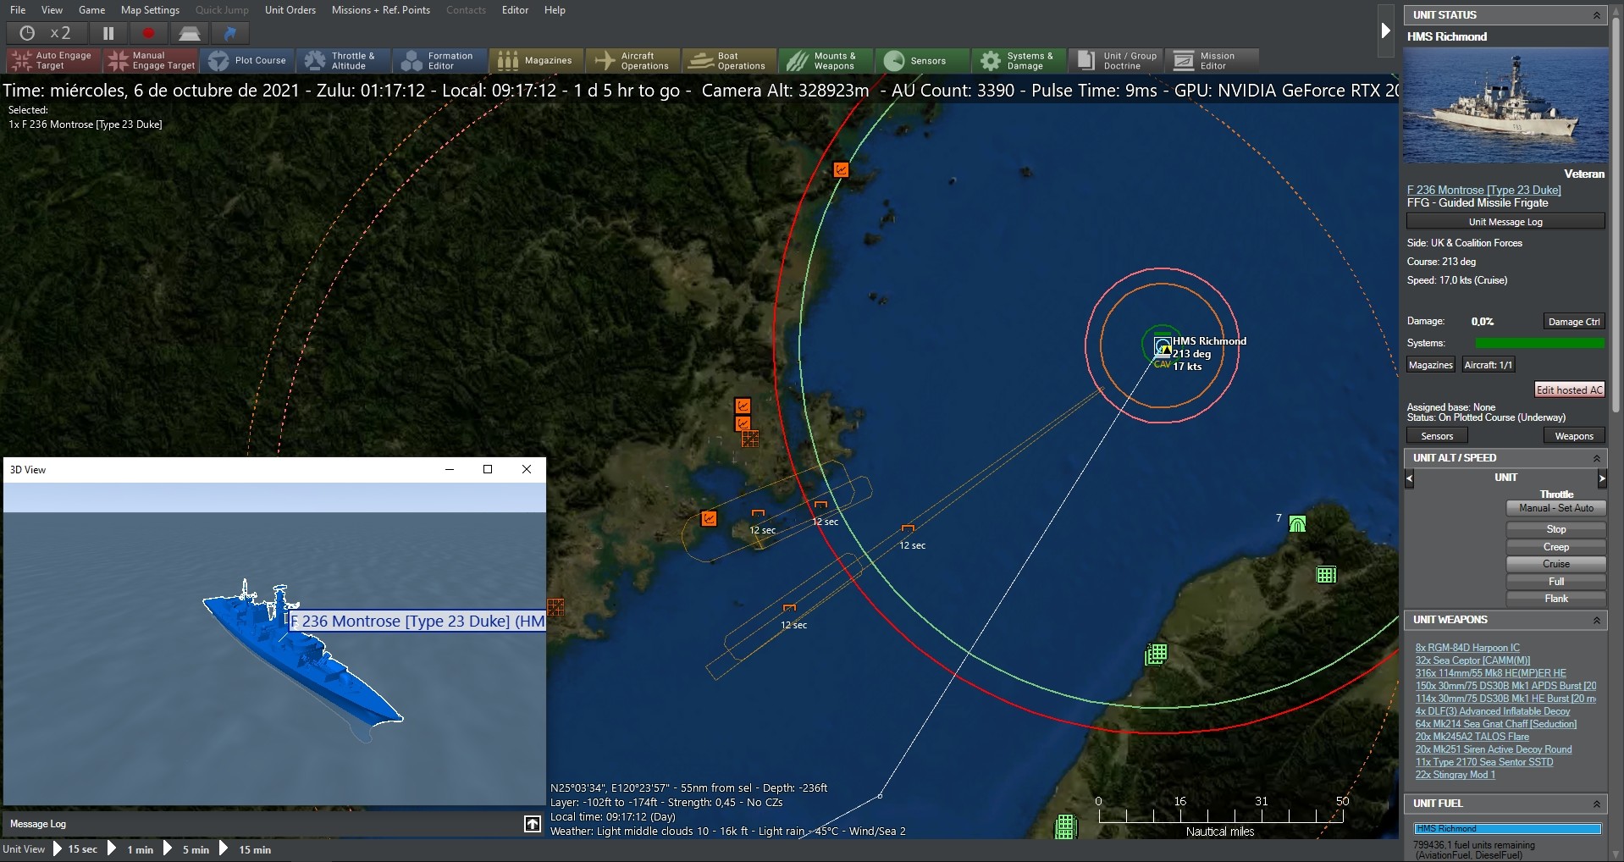Set throttle with Manual - Set Auto button
The width and height of the screenshot is (1624, 862).
pos(1555,508)
